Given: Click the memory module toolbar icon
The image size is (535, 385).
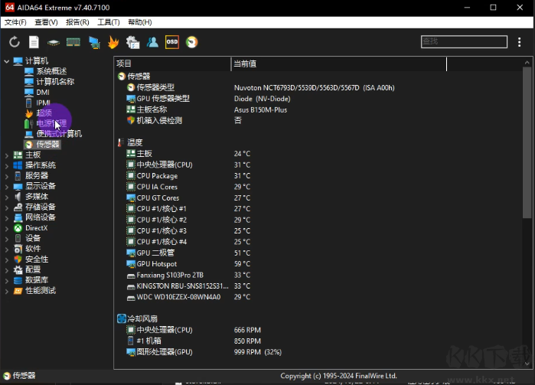Looking at the screenshot, I should (73, 42).
